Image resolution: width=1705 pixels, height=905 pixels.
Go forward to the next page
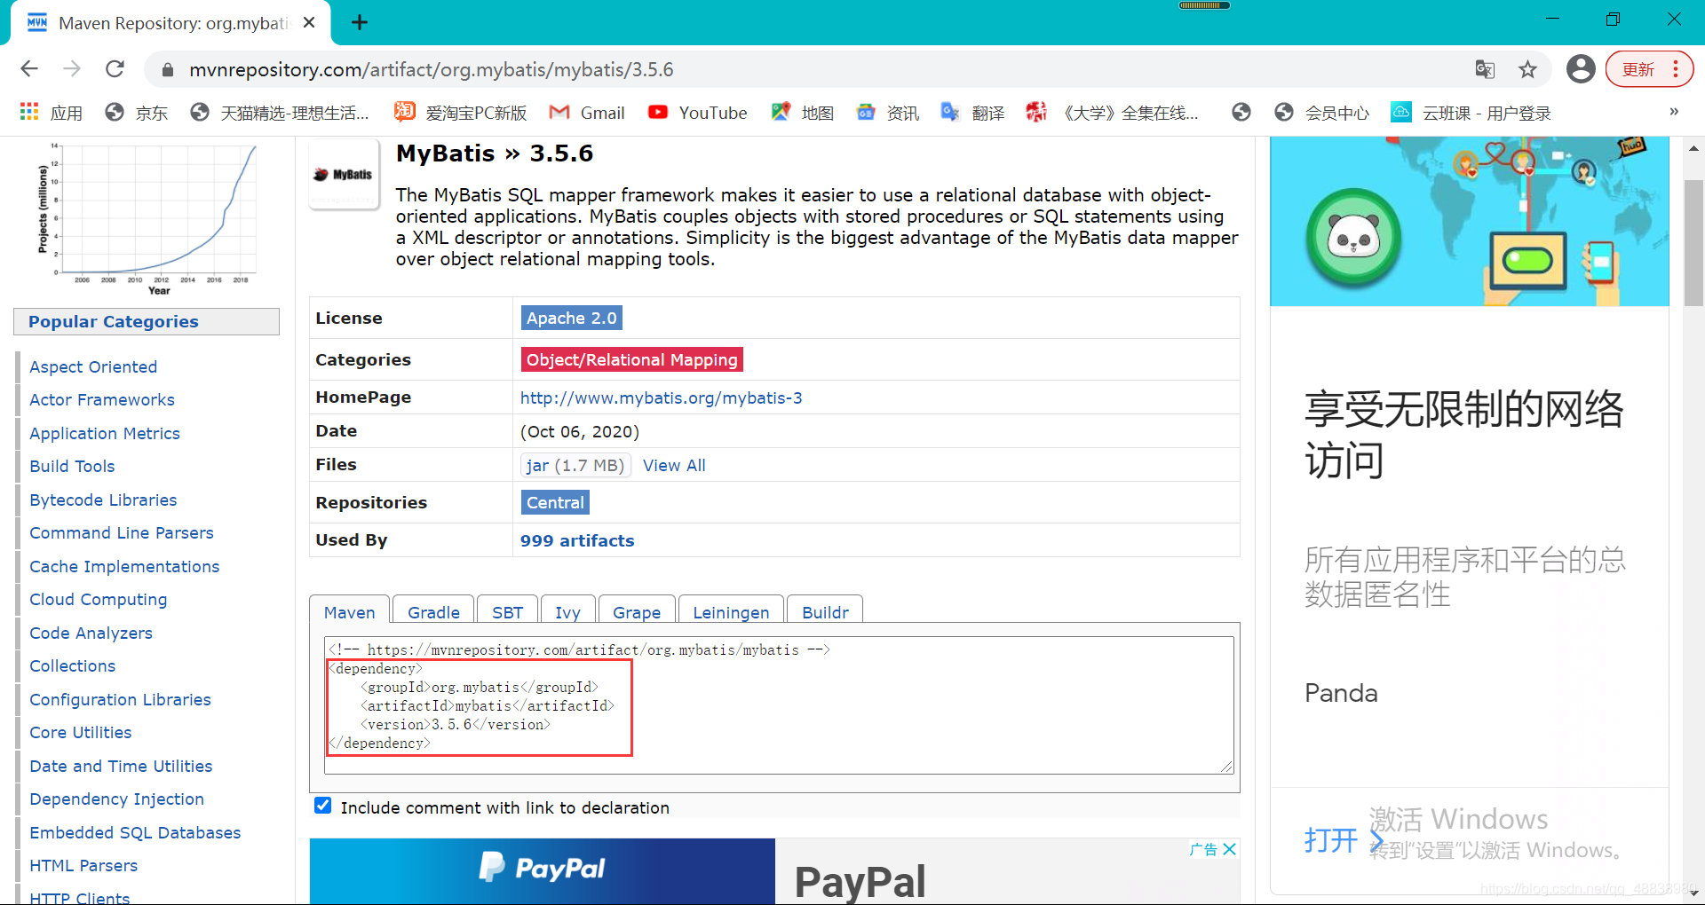pyautogui.click(x=72, y=69)
